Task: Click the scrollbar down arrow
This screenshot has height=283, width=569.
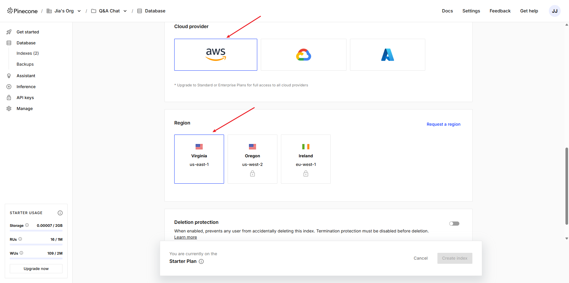Action: (x=567, y=238)
